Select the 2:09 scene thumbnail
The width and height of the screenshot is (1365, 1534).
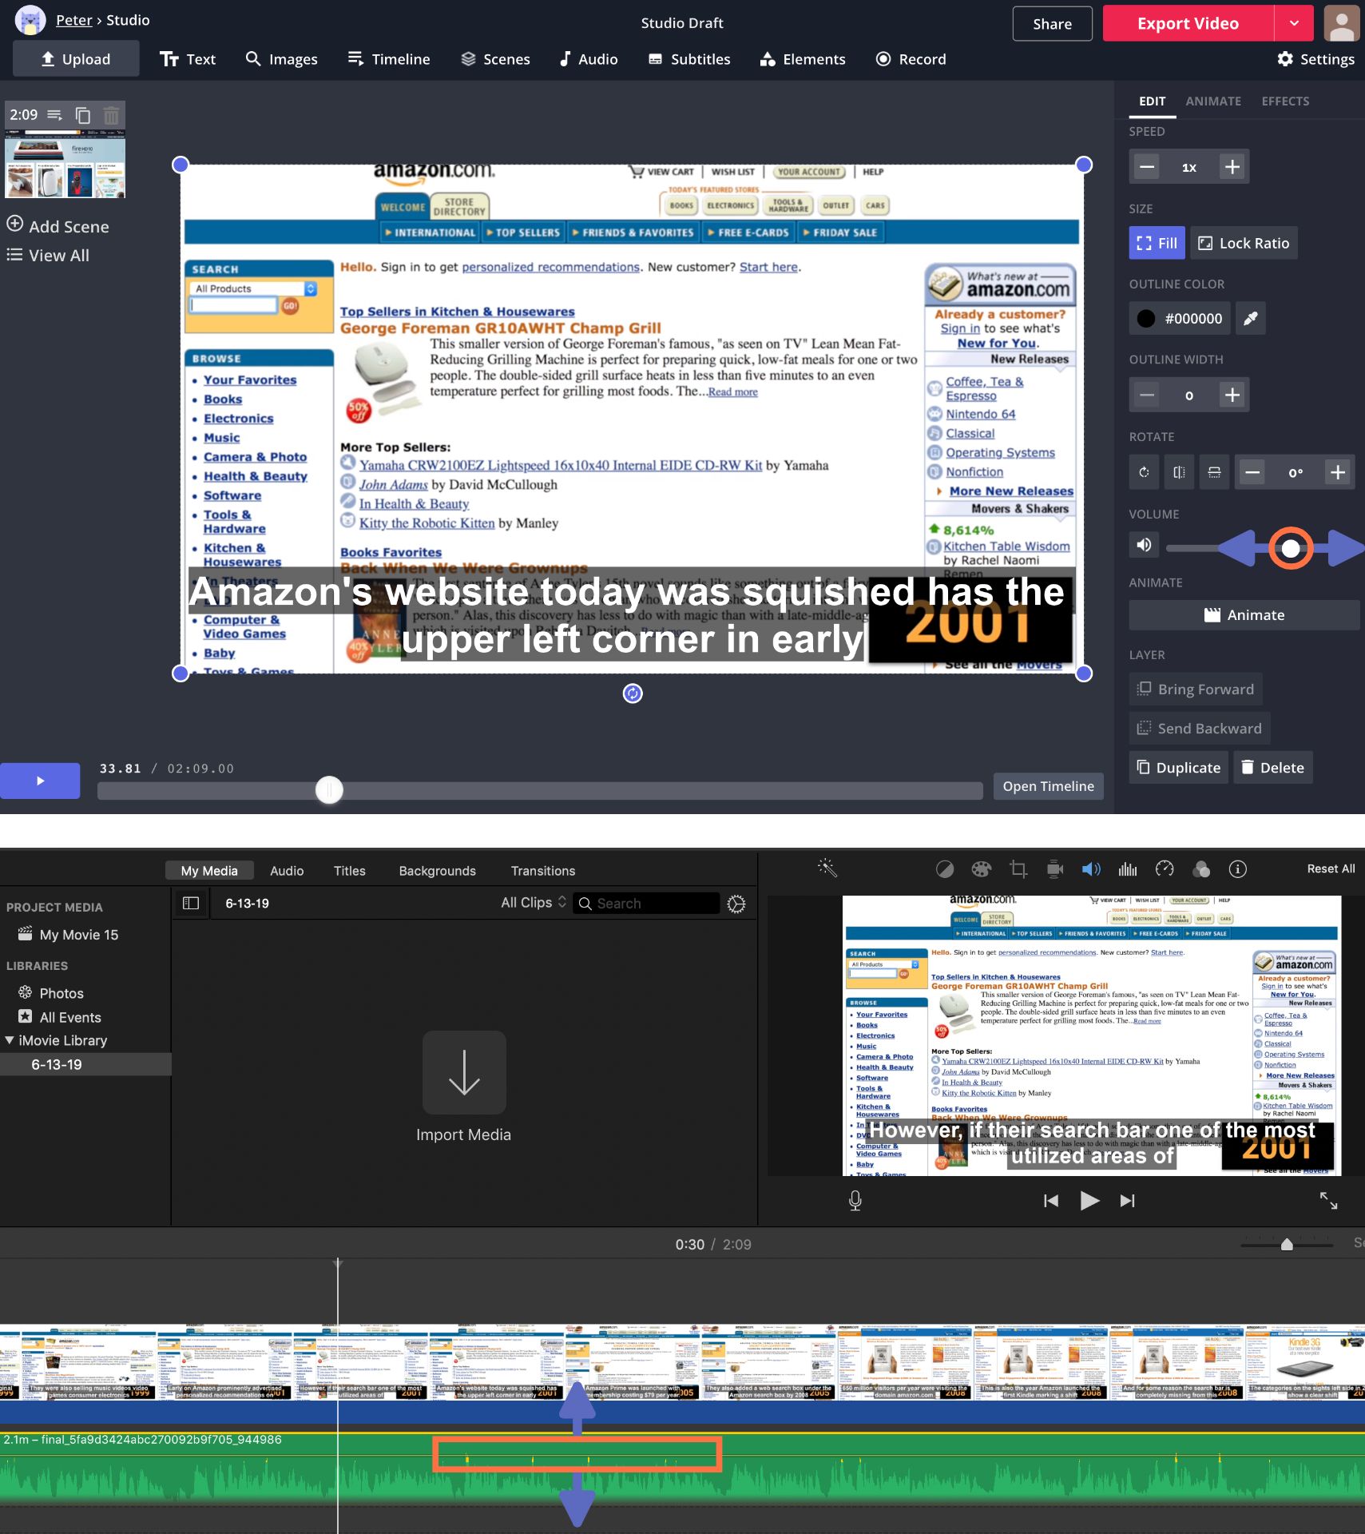point(65,168)
